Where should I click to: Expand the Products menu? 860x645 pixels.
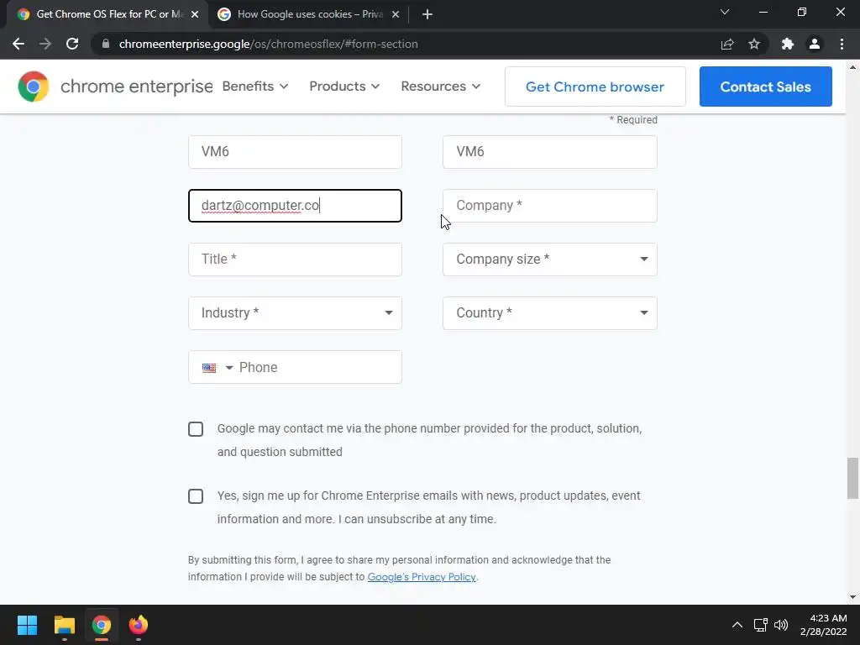coord(344,87)
